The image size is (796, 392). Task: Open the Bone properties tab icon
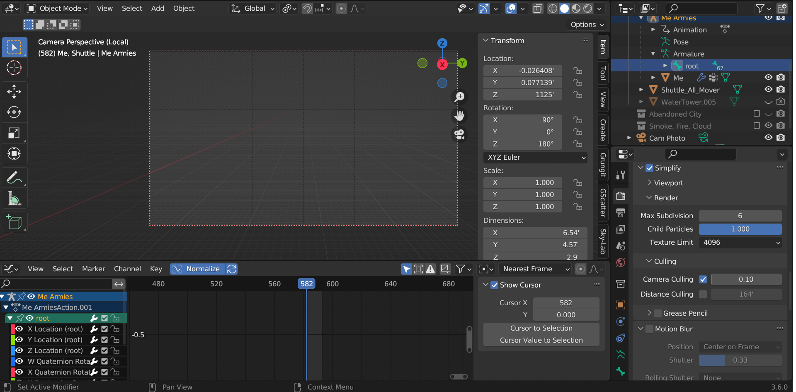click(621, 371)
